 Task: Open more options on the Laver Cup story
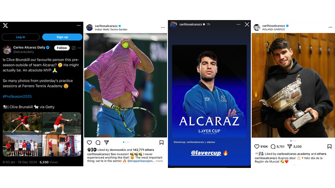[x=238, y=25]
